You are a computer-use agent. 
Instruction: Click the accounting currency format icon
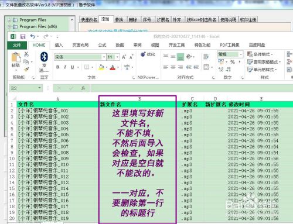221,62
